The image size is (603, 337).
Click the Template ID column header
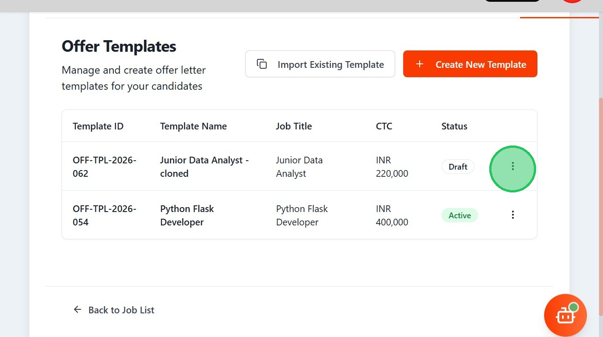(x=98, y=126)
